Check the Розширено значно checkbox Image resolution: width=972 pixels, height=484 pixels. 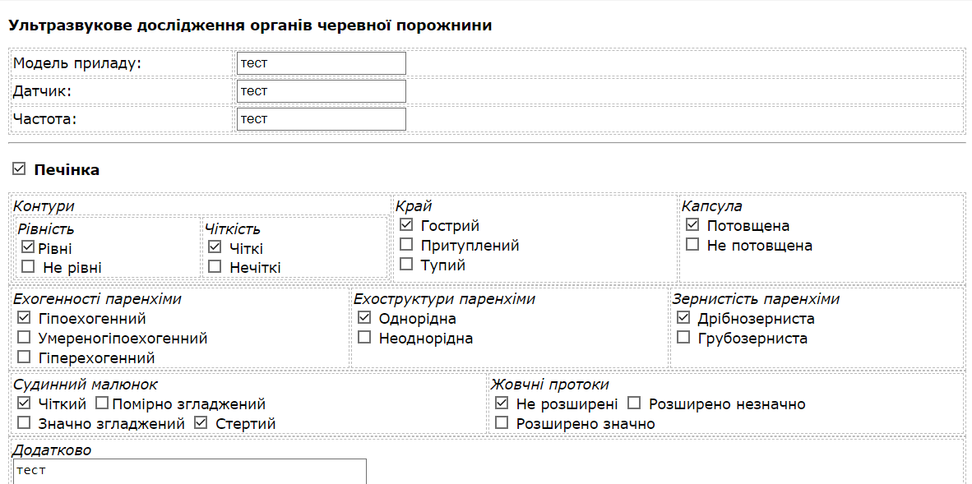pos(502,422)
